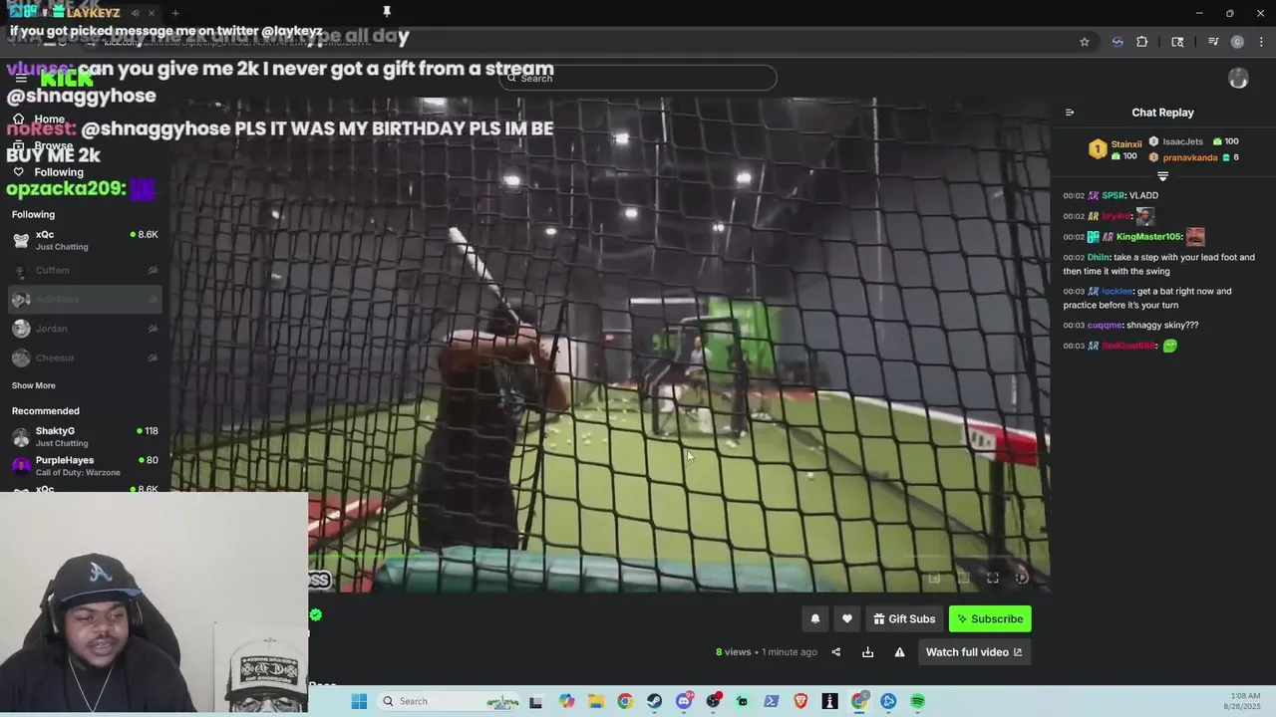Image resolution: width=1276 pixels, height=717 pixels.
Task: Enter fullscreen on the video player
Action: click(993, 578)
